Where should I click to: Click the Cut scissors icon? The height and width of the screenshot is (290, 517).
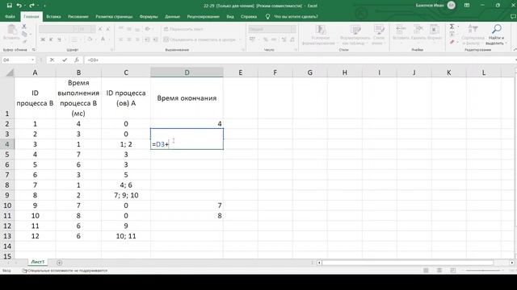(x=24, y=27)
